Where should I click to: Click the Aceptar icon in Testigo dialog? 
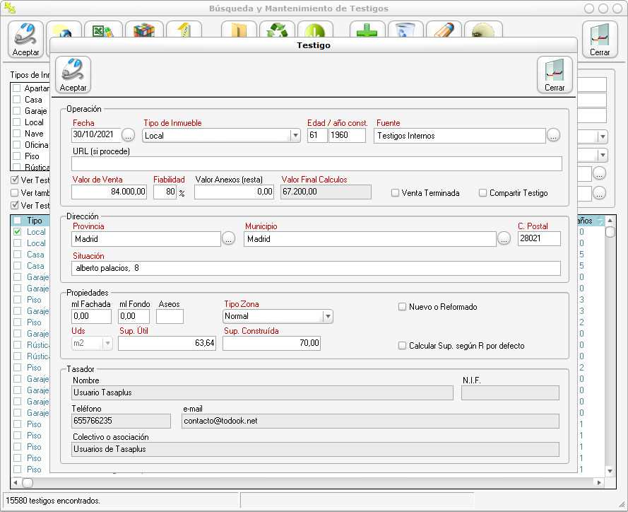(73, 74)
